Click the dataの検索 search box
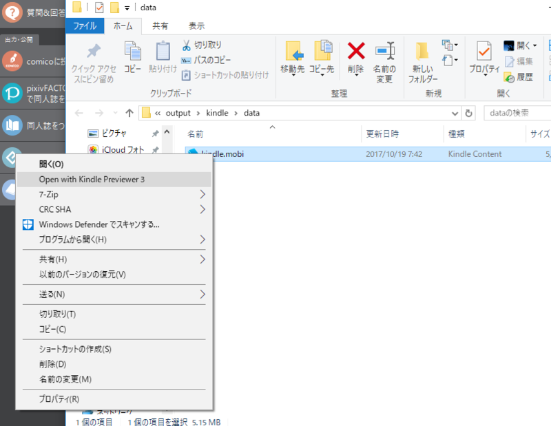 click(517, 113)
